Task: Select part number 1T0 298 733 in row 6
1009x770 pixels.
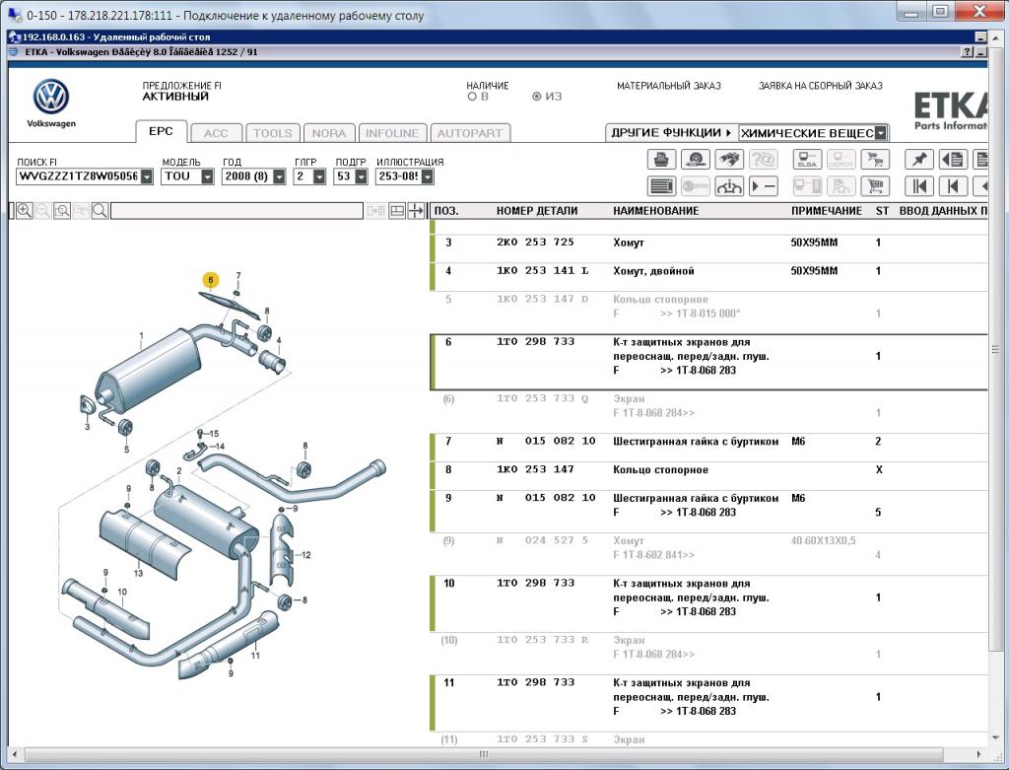Action: pyautogui.click(x=535, y=342)
